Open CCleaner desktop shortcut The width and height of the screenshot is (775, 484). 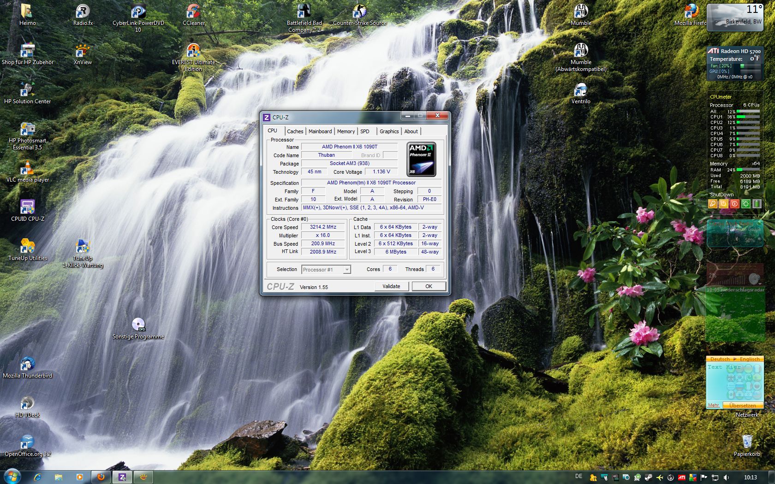193,14
